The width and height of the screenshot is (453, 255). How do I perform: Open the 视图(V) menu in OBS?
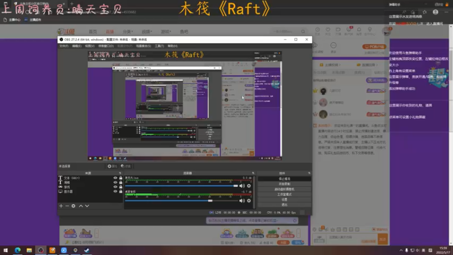point(89,46)
